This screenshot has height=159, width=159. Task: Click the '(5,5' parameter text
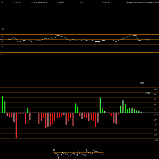click(x=82, y=3)
